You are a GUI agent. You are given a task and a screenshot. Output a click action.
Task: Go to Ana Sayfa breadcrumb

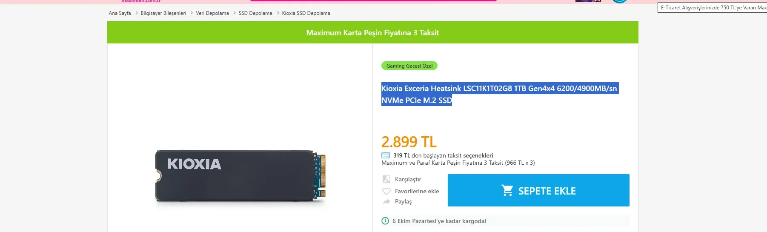(120, 13)
